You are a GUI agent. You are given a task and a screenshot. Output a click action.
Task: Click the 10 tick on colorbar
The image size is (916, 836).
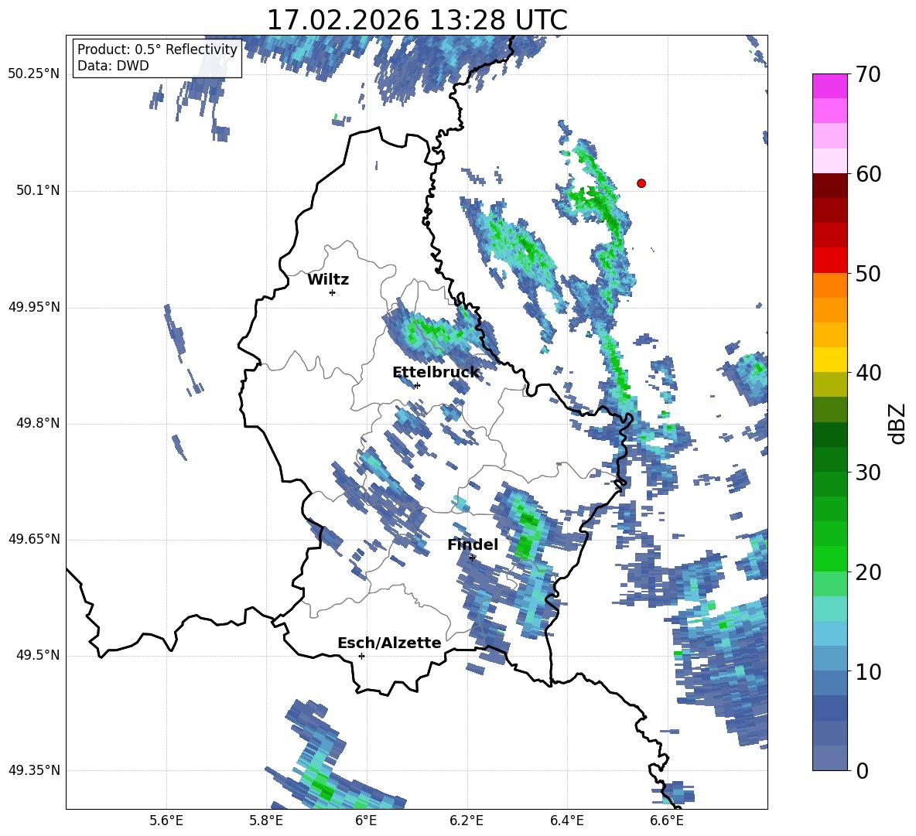[x=868, y=671]
